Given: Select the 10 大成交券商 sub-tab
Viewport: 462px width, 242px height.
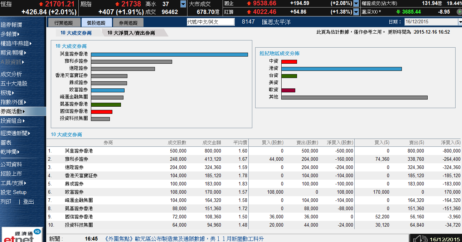Looking at the screenshot, I should pyautogui.click(x=76, y=33).
